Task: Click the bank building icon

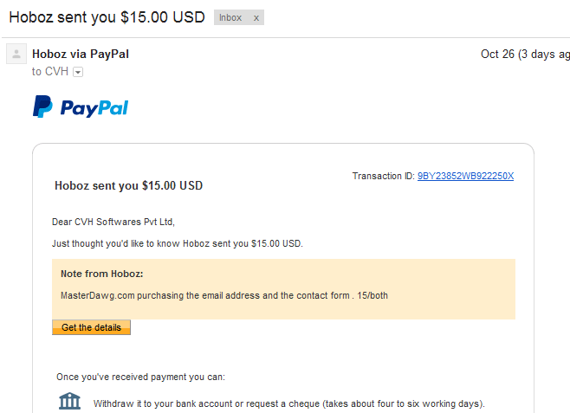Action: pos(69,402)
